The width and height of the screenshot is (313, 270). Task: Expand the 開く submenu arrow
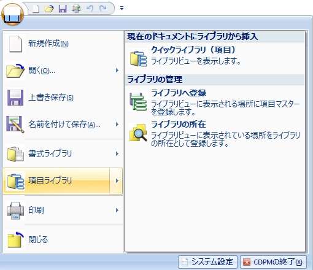(117, 71)
